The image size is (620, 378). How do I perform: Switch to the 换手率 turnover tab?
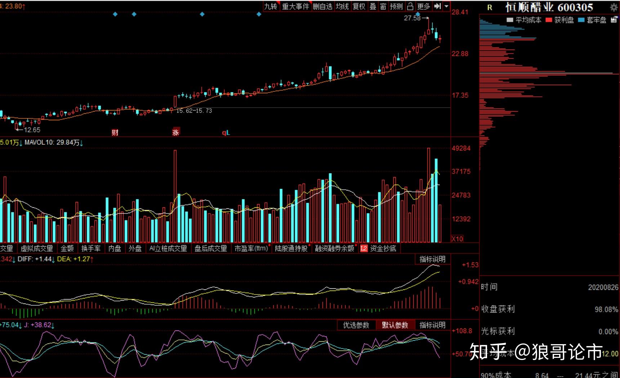point(91,248)
